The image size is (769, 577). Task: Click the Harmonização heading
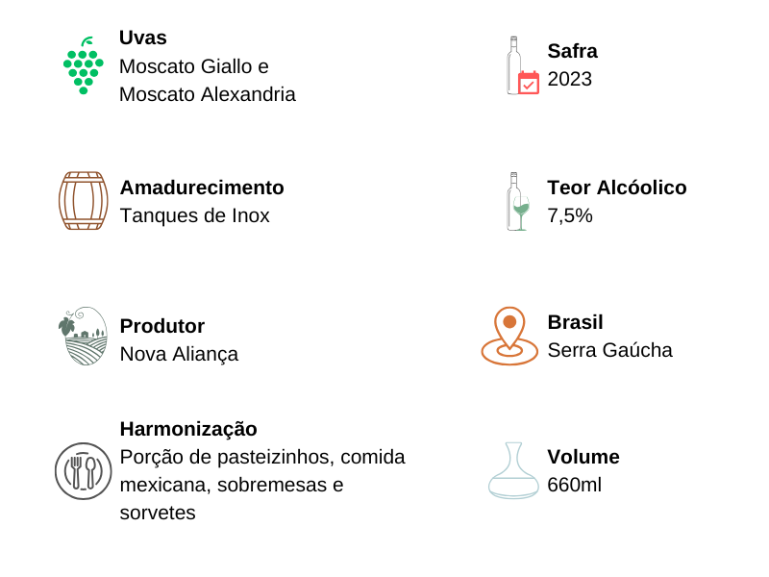click(x=188, y=429)
